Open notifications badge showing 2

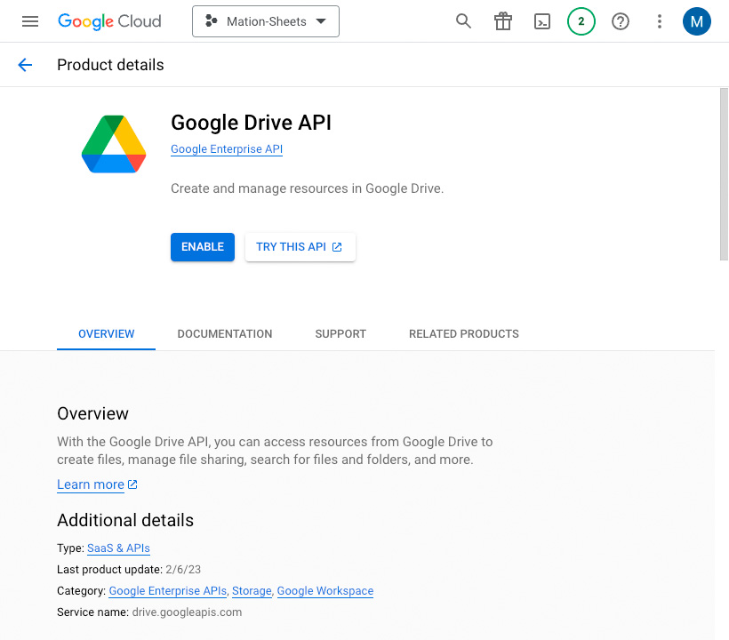click(581, 21)
